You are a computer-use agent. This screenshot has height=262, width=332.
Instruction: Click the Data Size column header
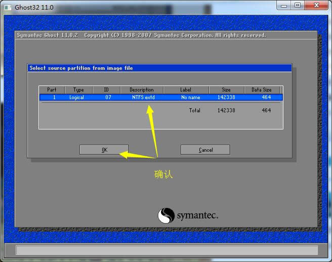[x=261, y=90]
